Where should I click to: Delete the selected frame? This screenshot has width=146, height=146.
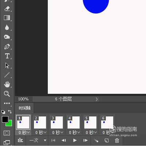[x=117, y=141]
